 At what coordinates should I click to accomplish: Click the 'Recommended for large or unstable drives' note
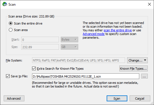[85, 85]
